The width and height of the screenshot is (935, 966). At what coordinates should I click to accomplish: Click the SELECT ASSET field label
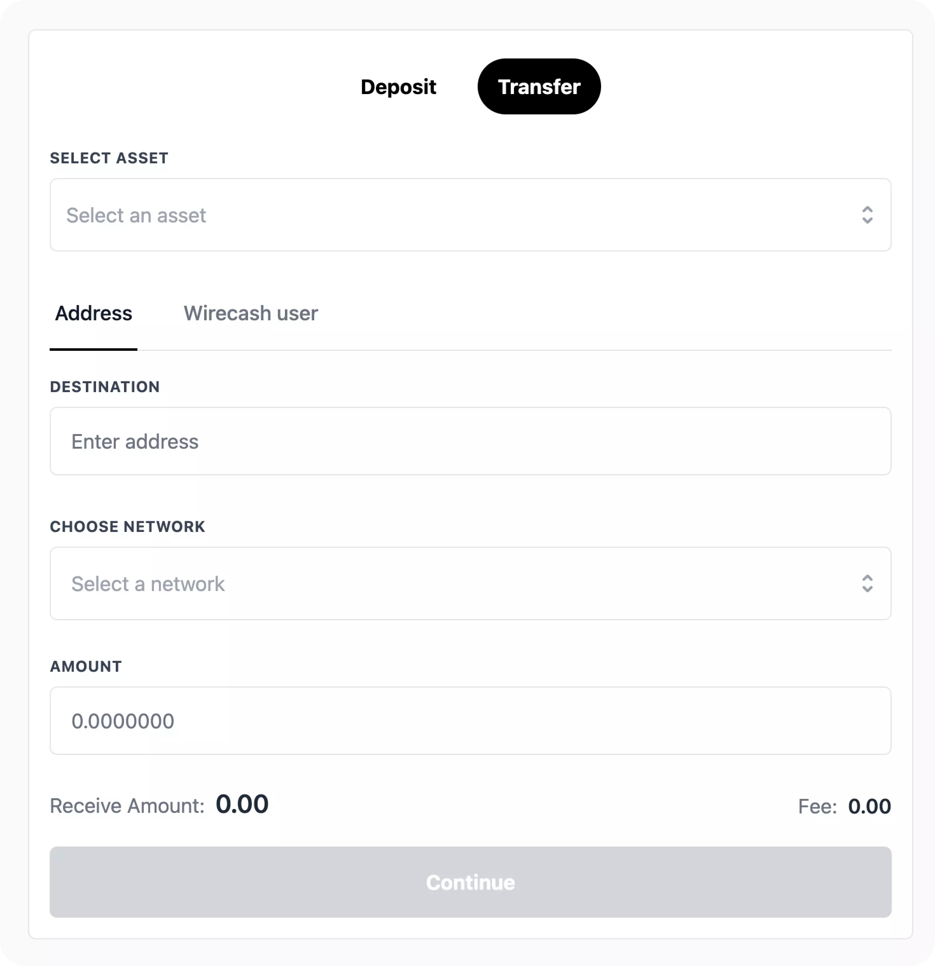pos(109,158)
